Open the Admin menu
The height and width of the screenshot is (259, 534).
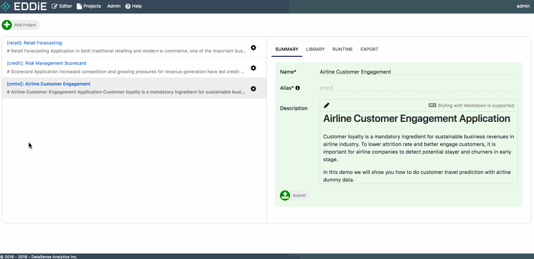114,6
